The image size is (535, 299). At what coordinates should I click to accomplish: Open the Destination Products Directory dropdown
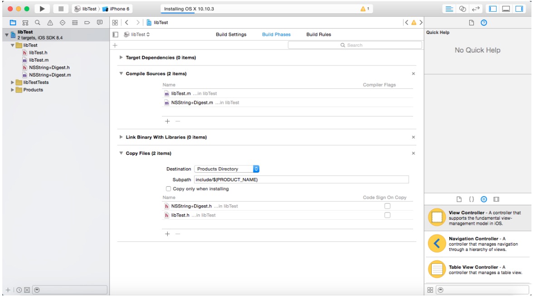(227, 169)
